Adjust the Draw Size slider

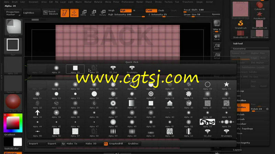pyautogui.click(x=197, y=15)
